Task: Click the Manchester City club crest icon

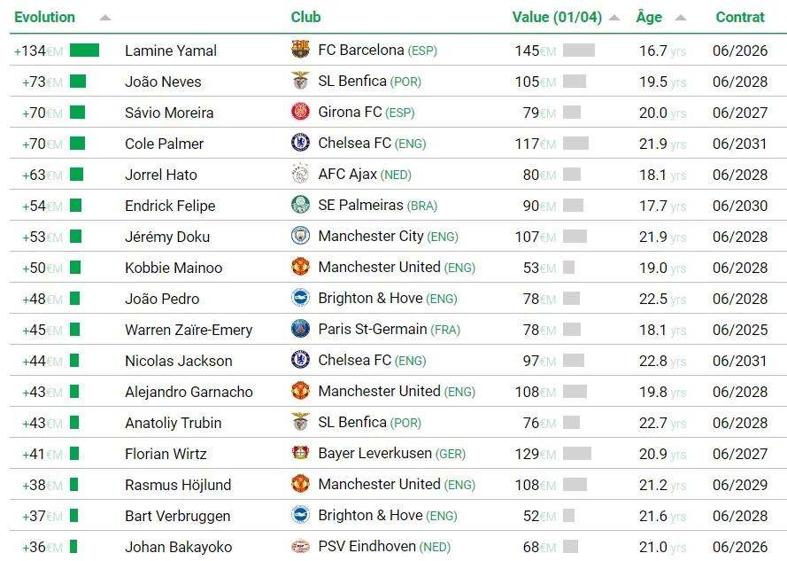Action: point(301,237)
